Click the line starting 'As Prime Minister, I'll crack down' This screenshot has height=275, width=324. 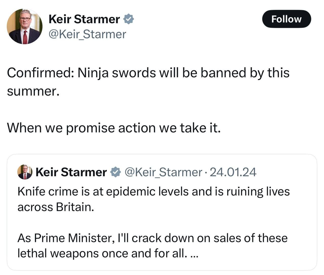152,238
